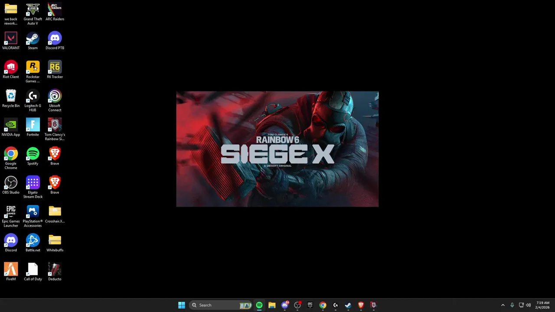Viewport: 555px width, 312px height.
Task: Open Discord PTB desktop shortcut
Action: coord(55,41)
